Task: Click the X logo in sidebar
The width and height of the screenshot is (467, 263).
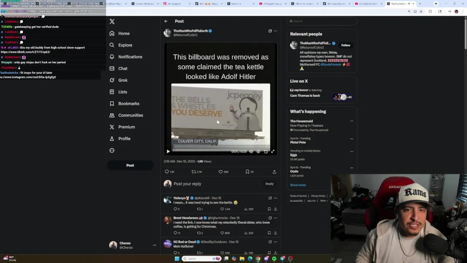Action: click(x=112, y=22)
